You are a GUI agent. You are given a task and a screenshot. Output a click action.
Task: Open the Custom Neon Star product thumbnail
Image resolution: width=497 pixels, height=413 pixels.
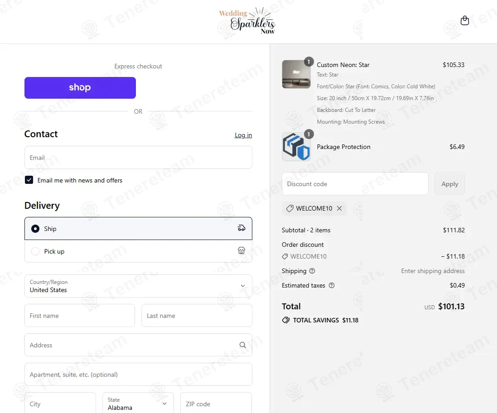tap(296, 74)
